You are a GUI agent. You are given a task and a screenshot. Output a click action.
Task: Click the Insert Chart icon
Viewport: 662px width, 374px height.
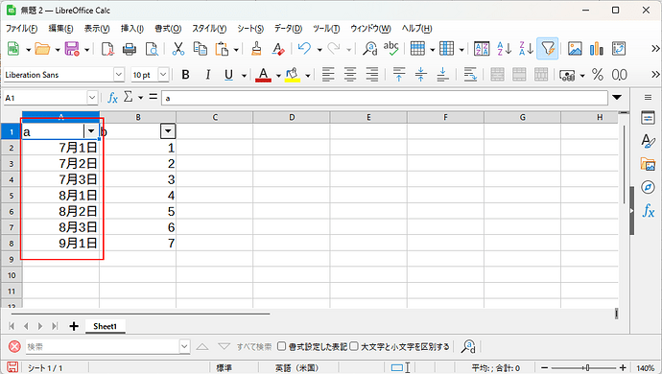click(x=596, y=49)
